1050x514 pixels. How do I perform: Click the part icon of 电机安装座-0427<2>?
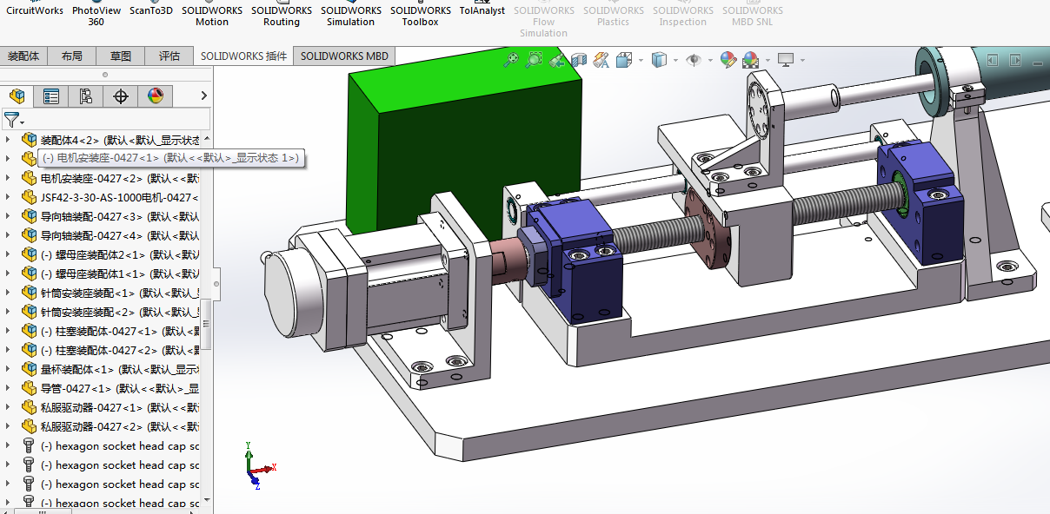(30, 178)
